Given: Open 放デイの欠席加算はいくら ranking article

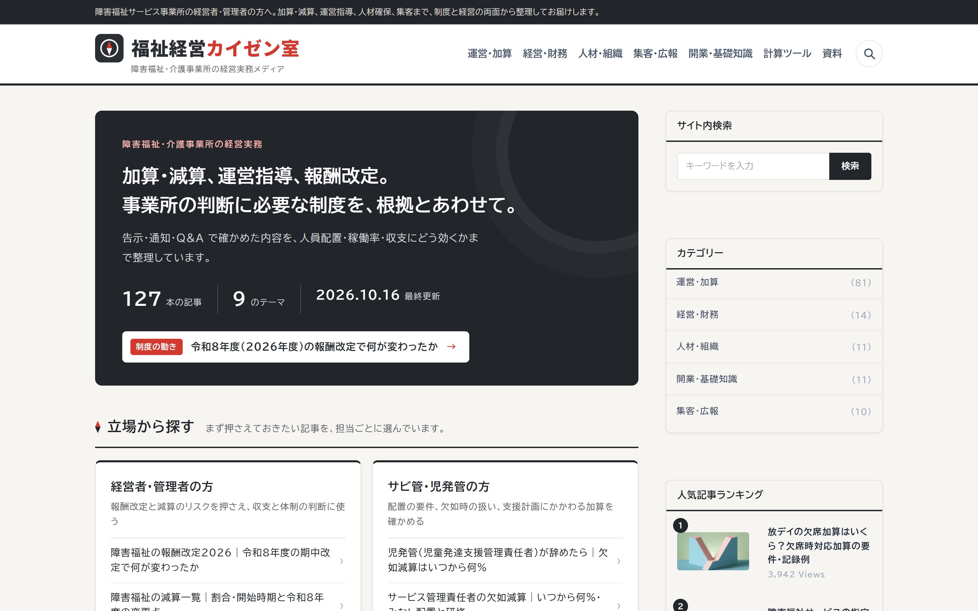Looking at the screenshot, I should [818, 545].
